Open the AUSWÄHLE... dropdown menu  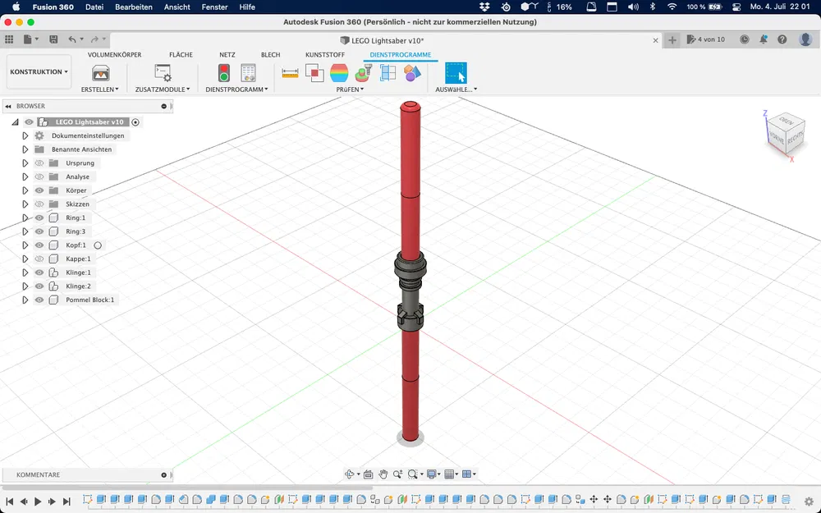(456, 89)
